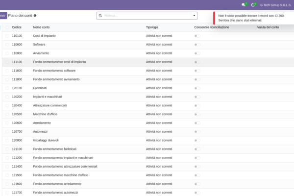The height and width of the screenshot is (196, 294).
Task: Open the G Tech Group S.R.L.S. company menu
Action: click(275, 5)
